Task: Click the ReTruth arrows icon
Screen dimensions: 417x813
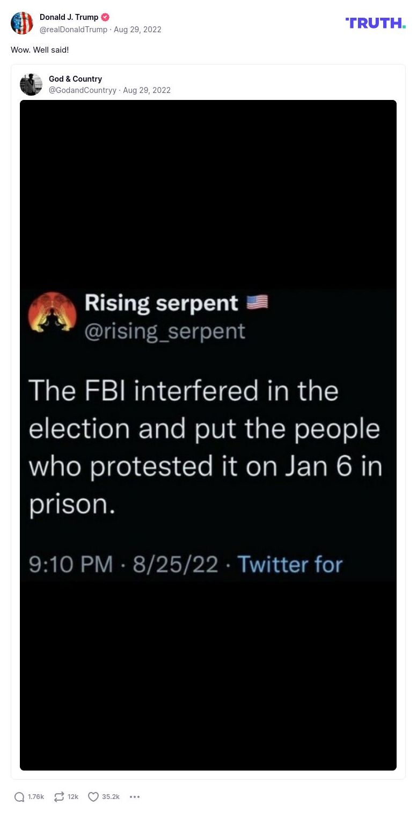Action: click(59, 797)
